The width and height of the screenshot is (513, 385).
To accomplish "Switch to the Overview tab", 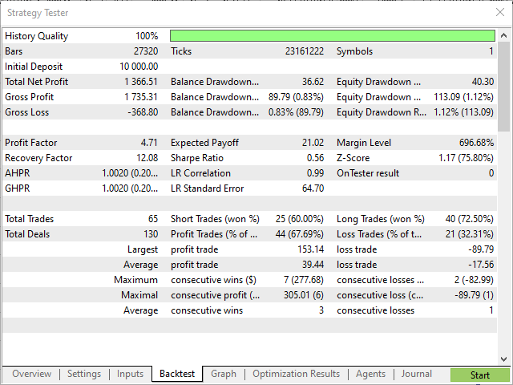I will (x=32, y=374).
